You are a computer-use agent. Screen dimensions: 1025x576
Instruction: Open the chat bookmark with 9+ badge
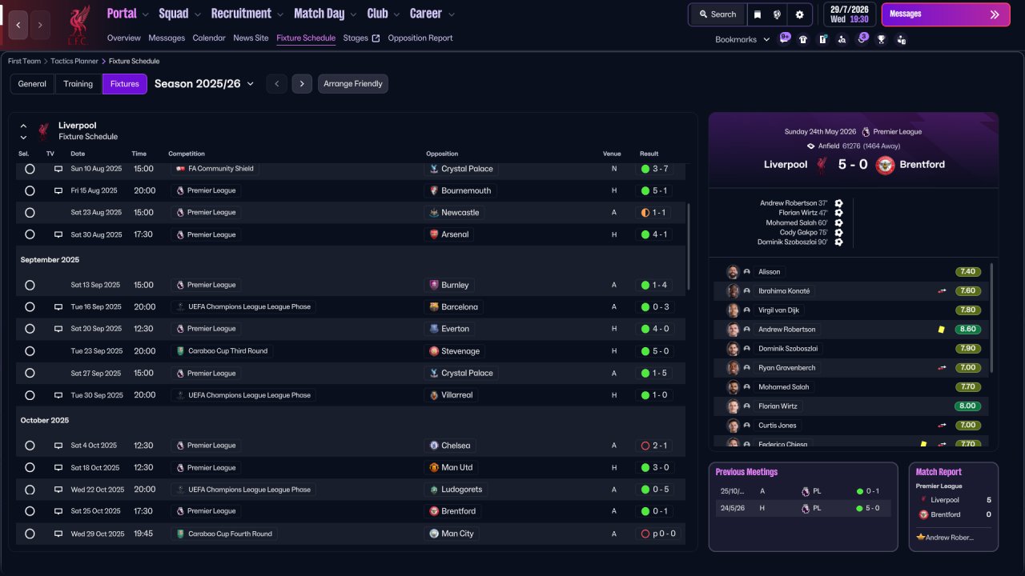pyautogui.click(x=785, y=38)
